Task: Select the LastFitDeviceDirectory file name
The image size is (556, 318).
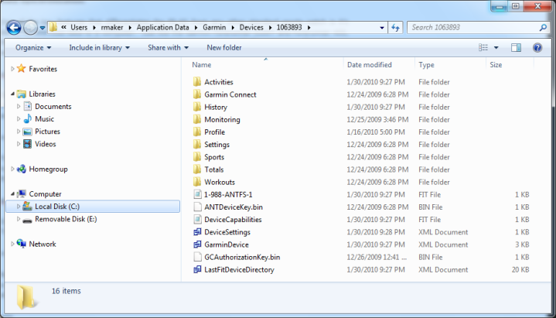Action: tap(240, 270)
